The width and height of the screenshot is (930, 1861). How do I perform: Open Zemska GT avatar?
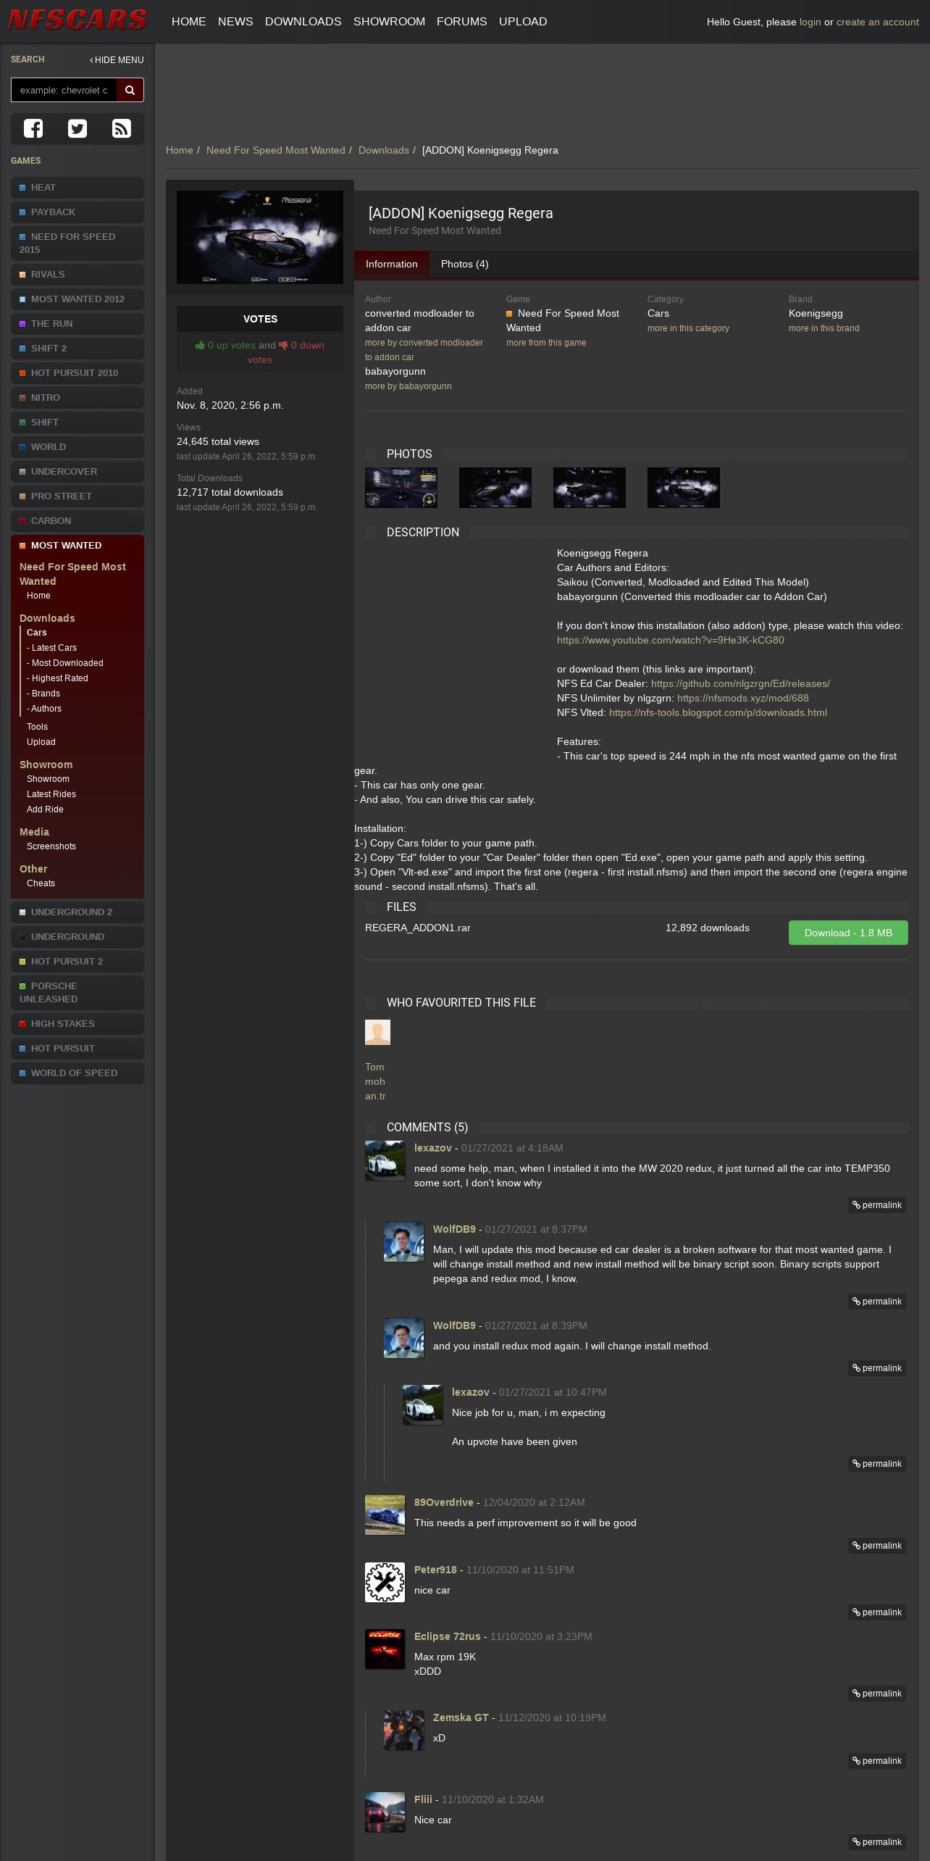coord(403,1730)
